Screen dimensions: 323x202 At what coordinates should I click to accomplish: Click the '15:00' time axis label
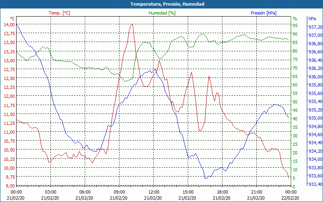[x=188, y=192]
